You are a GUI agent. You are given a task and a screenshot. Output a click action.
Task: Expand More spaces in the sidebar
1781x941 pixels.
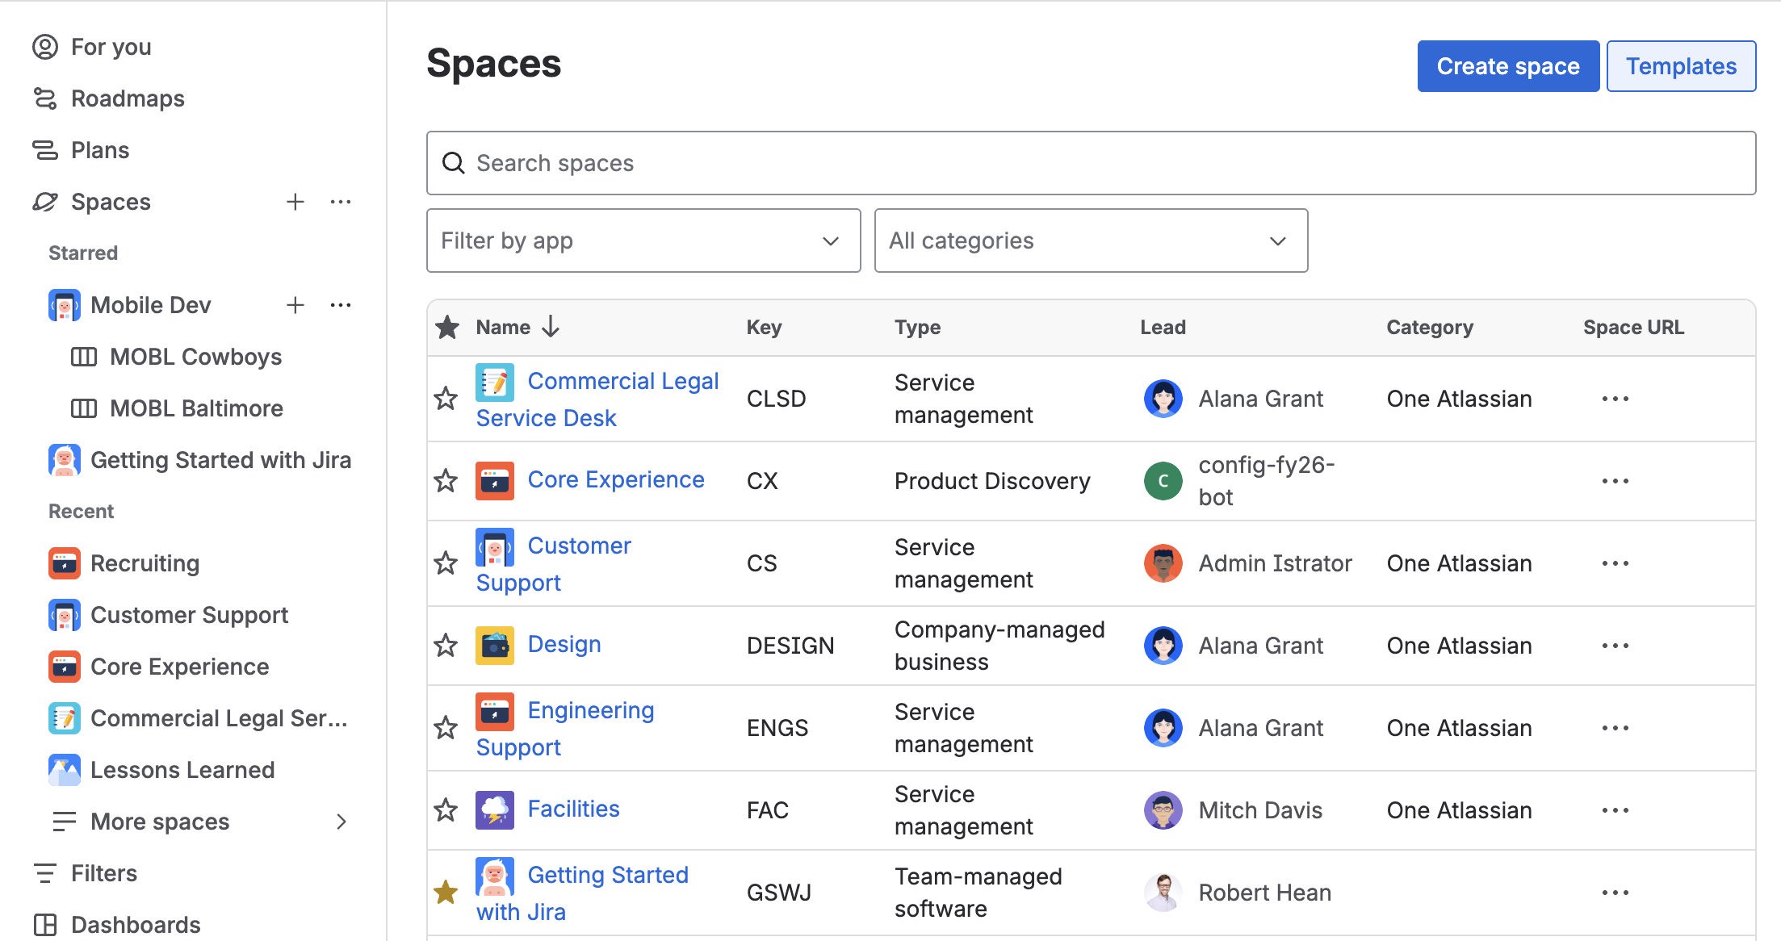159,821
